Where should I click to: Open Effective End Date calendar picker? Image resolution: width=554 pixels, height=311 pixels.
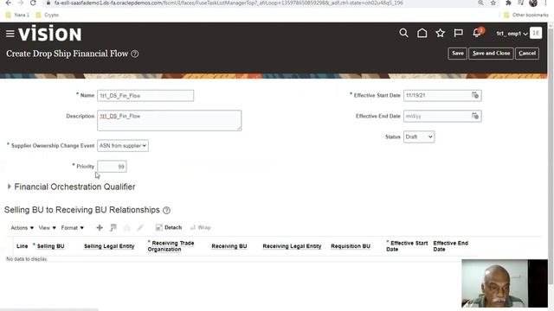pyautogui.click(x=475, y=116)
